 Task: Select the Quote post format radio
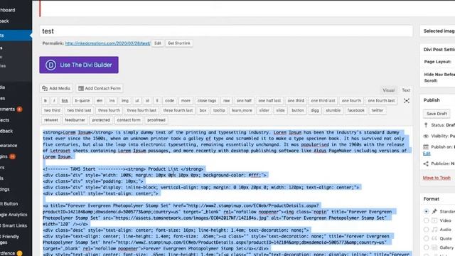(x=426, y=239)
